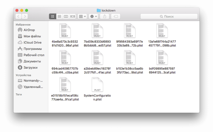Switch to column view mode
The image size is (213, 132).
click(x=66, y=16)
